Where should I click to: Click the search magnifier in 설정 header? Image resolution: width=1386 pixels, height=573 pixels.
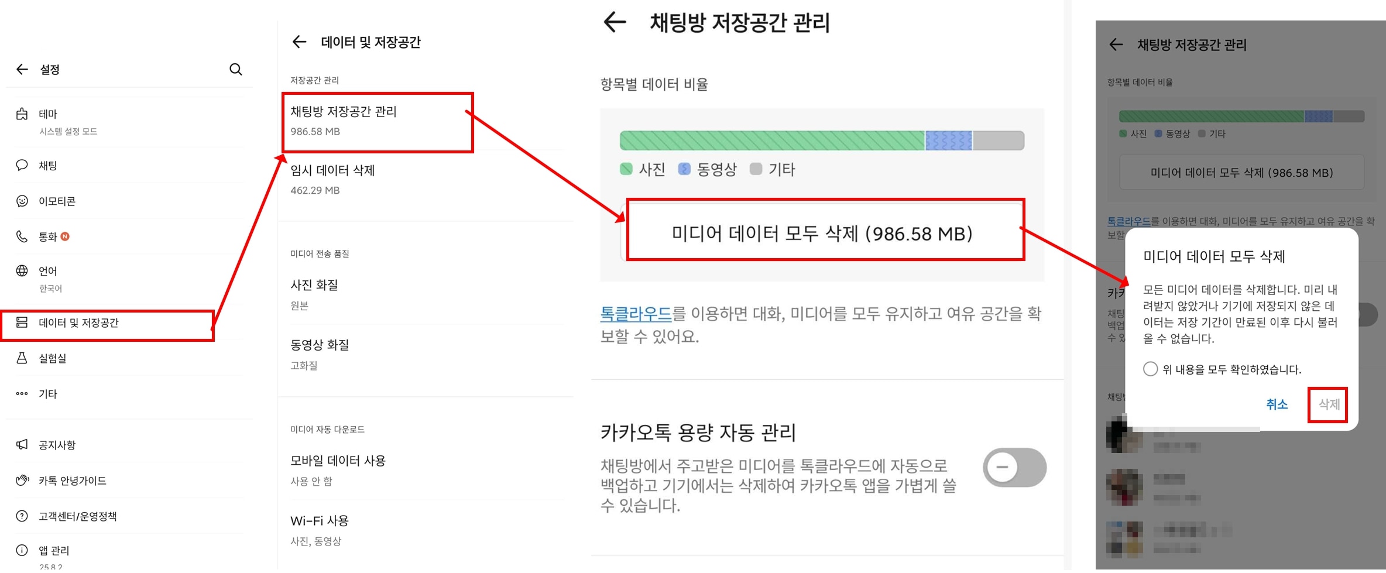click(236, 69)
